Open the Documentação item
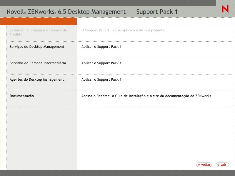 pyautogui.click(x=22, y=96)
